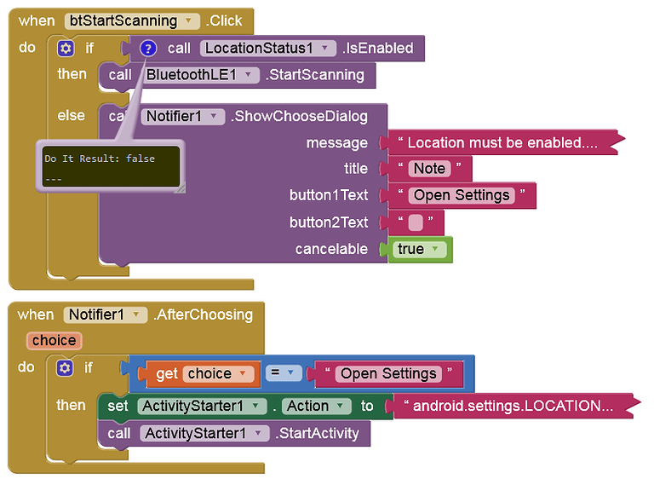Click the else label in the first if block
The height and width of the screenshot is (479, 654).
72,115
